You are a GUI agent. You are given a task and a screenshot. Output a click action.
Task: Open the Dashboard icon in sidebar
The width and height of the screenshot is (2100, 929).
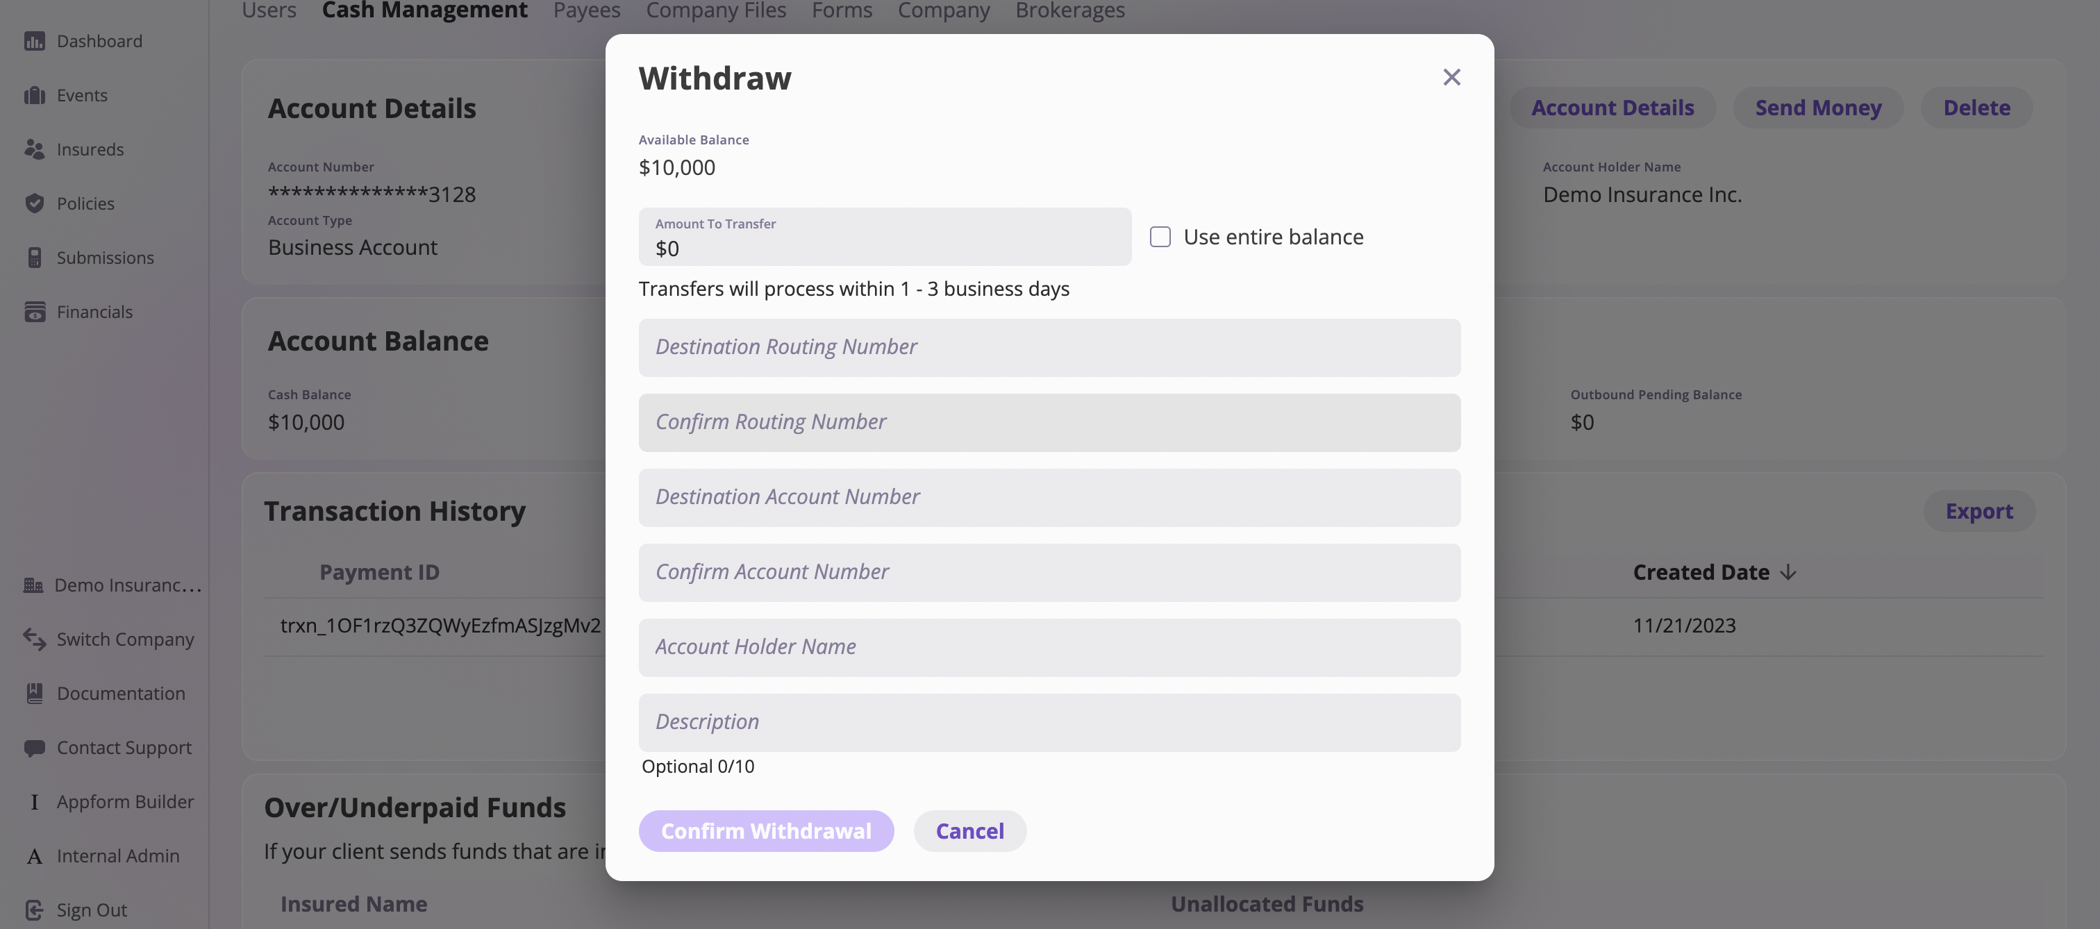[34, 41]
